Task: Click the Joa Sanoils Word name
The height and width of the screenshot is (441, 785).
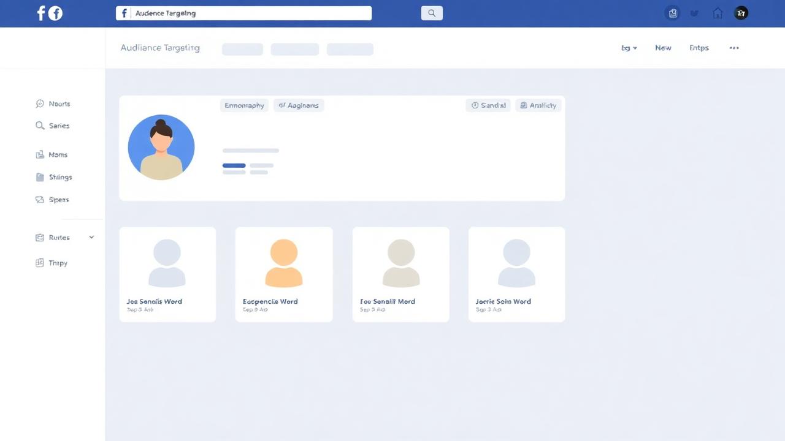Action: click(x=155, y=301)
